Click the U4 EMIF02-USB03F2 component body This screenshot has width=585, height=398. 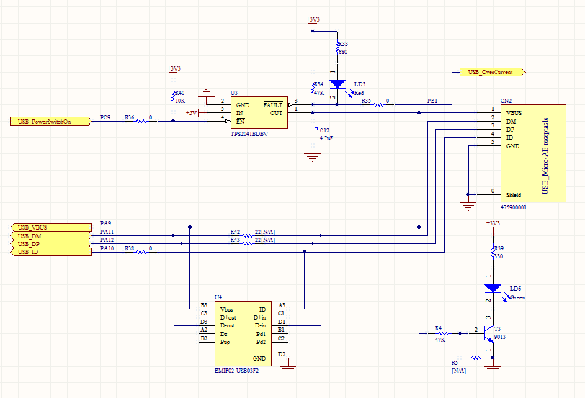click(x=242, y=333)
